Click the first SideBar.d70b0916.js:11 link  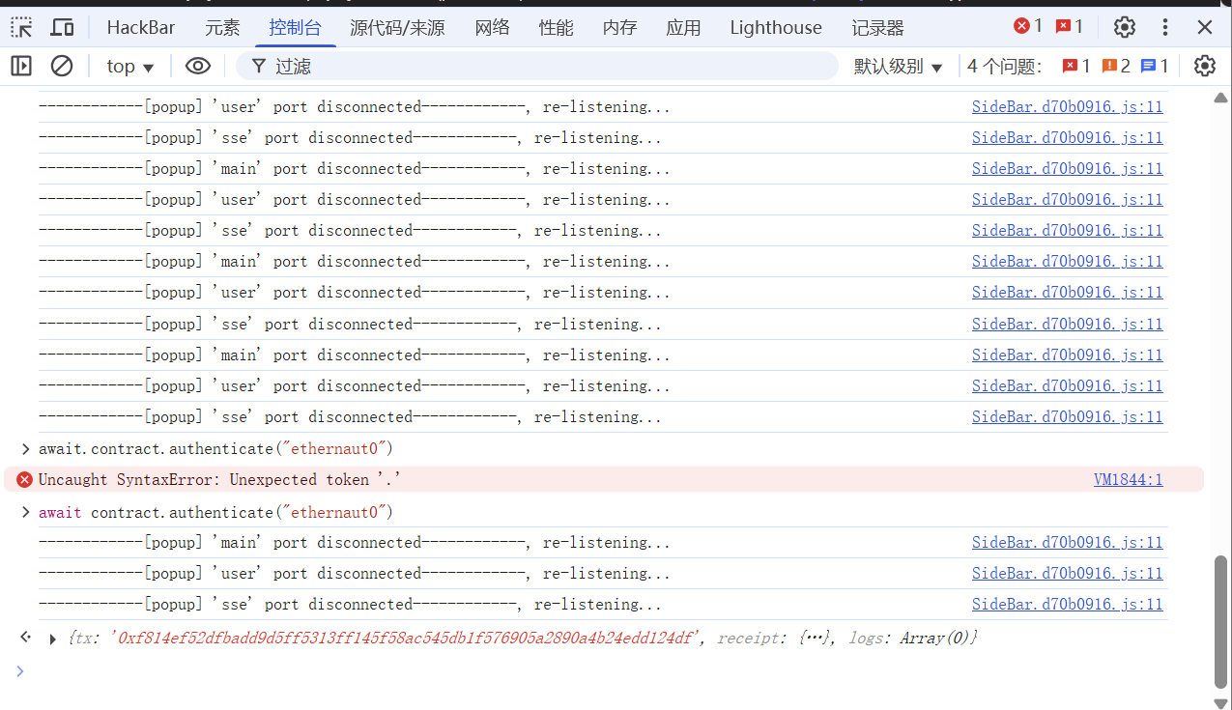(1067, 106)
